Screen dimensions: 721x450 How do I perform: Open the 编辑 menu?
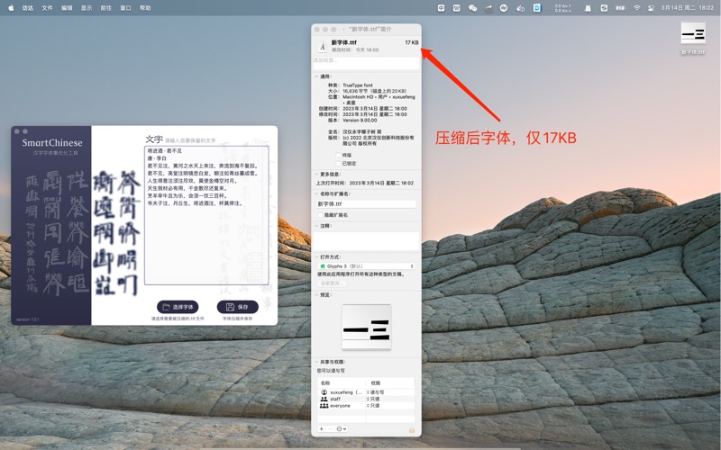(68, 7)
